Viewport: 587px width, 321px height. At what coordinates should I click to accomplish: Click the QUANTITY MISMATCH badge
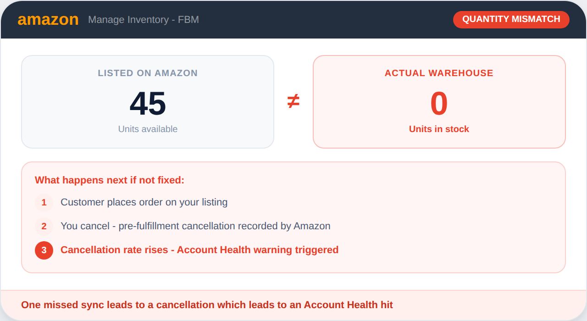click(511, 19)
